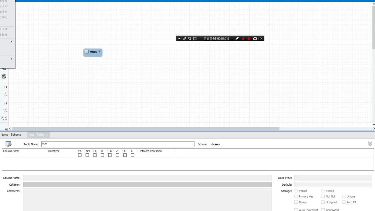
Task: Select the woo - Table tab
Action: (36, 135)
